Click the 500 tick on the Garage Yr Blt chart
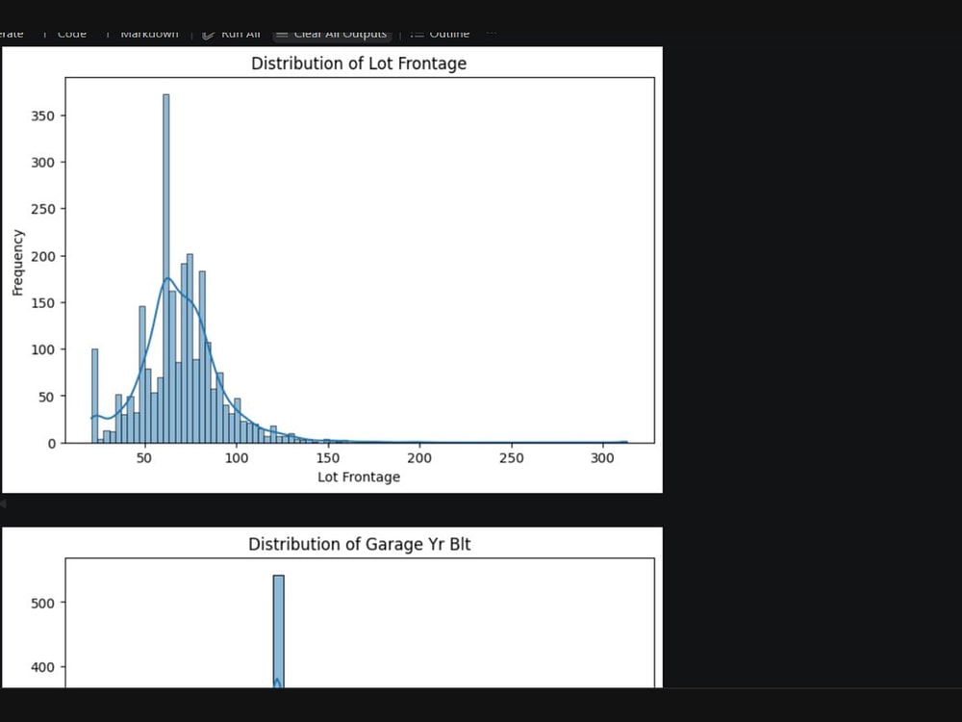This screenshot has height=722, width=962. click(x=43, y=604)
